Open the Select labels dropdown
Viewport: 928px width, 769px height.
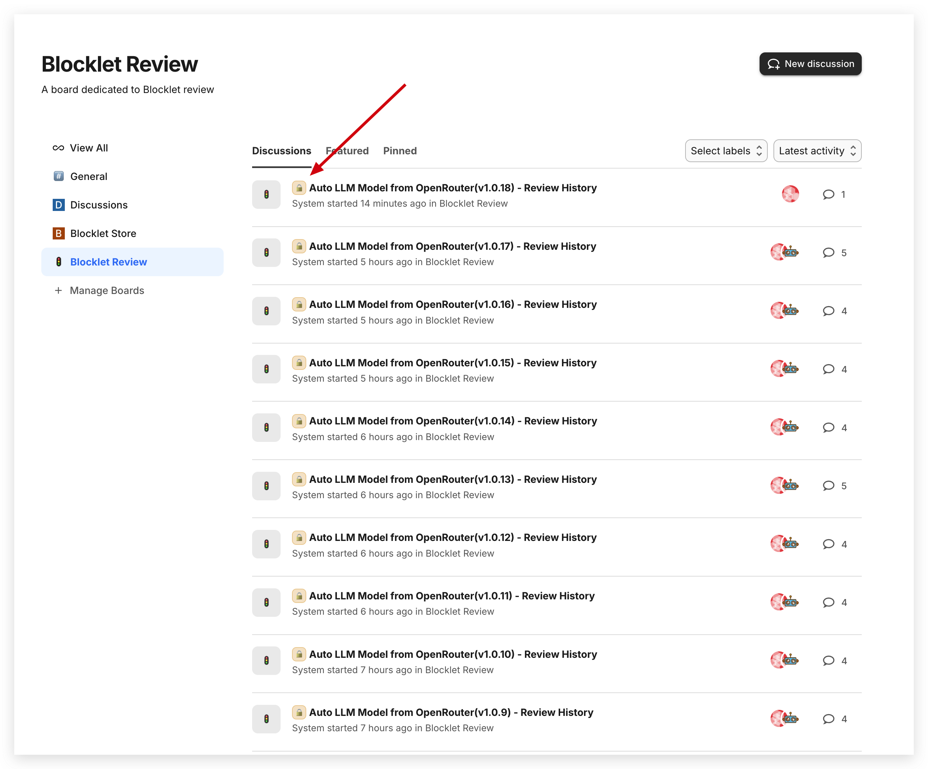tap(726, 151)
